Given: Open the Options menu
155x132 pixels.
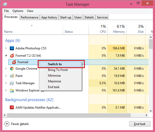Looking at the screenshot, I should click(x=18, y=11).
